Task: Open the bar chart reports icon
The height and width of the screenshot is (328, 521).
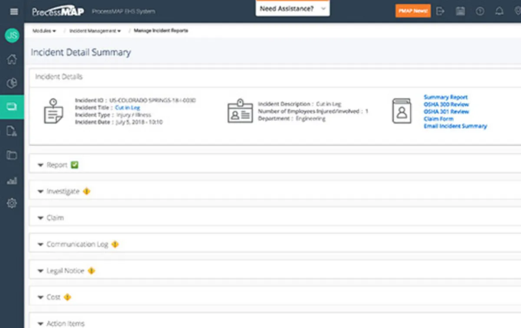Action: pyautogui.click(x=12, y=180)
